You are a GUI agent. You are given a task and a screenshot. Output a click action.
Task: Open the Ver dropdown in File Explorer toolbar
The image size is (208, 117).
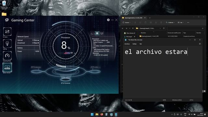point(181,22)
